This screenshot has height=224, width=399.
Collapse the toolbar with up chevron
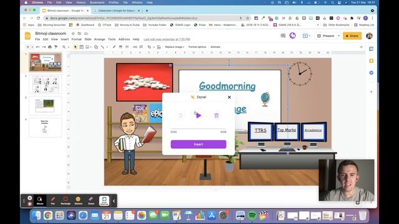(x=361, y=47)
